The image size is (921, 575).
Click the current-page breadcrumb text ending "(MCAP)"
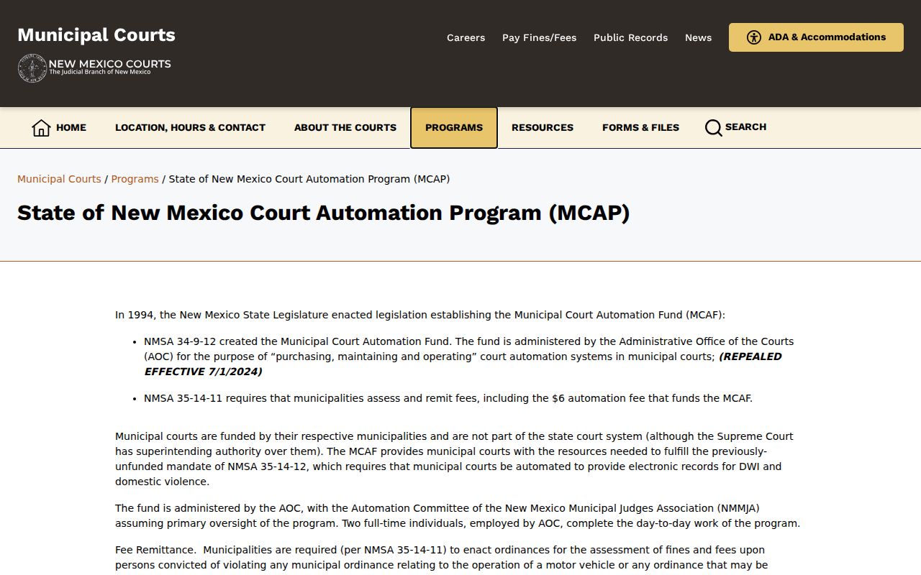309,179
